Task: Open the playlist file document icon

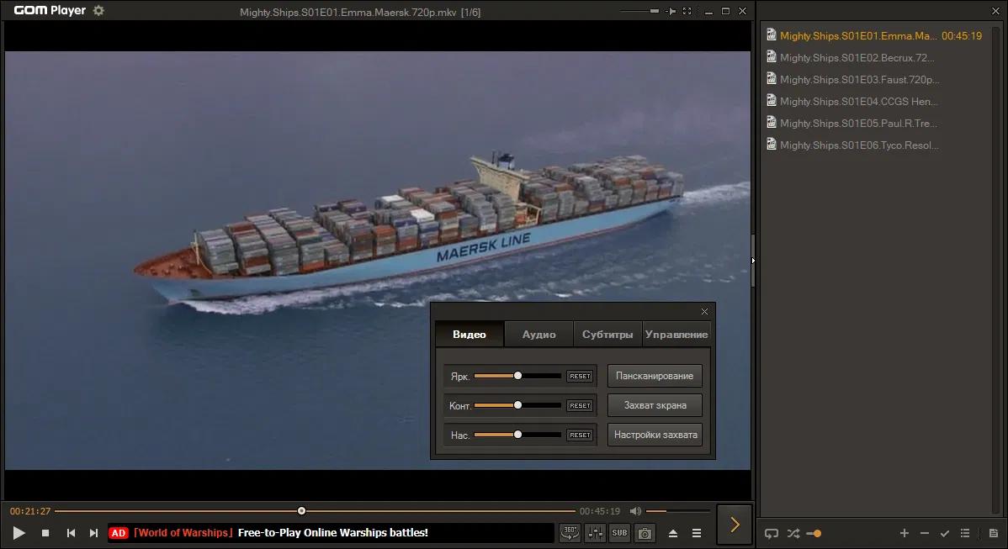Action: click(x=993, y=534)
